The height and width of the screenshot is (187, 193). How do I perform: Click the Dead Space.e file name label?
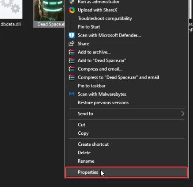51,24
